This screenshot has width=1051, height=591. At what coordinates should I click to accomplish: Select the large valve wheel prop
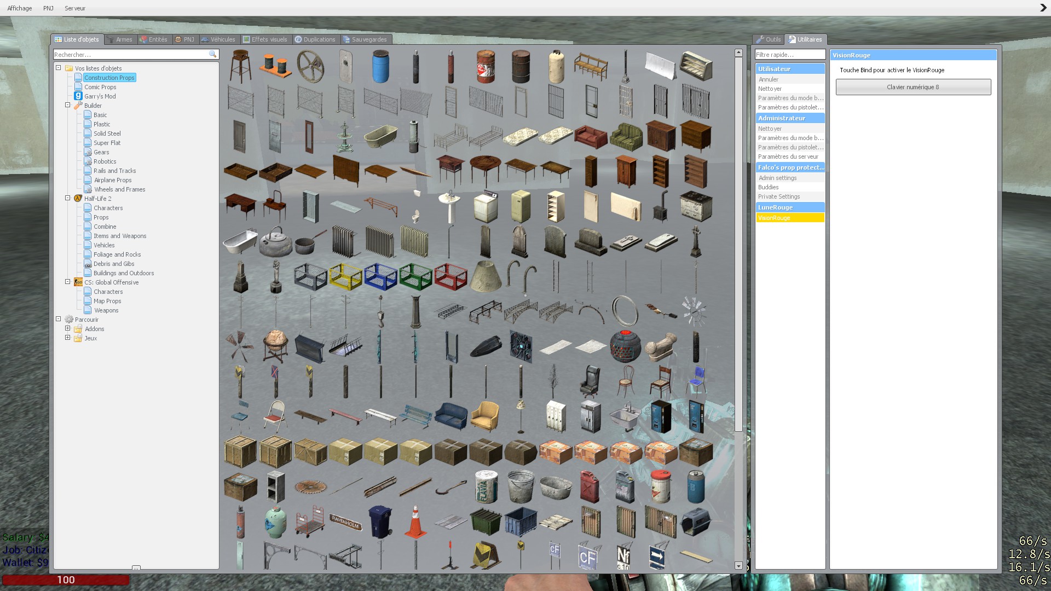point(310,66)
